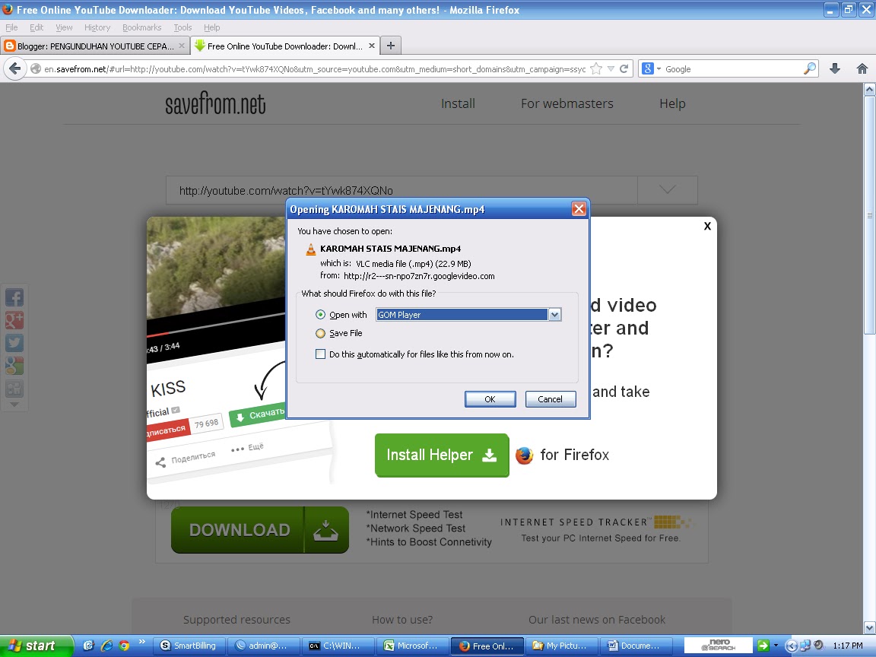The image size is (876, 657).
Task: Open the Edit menu
Action: point(36,27)
